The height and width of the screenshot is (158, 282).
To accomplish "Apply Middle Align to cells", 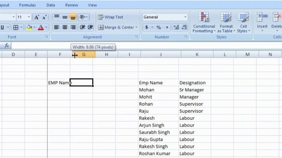I will [65, 17].
